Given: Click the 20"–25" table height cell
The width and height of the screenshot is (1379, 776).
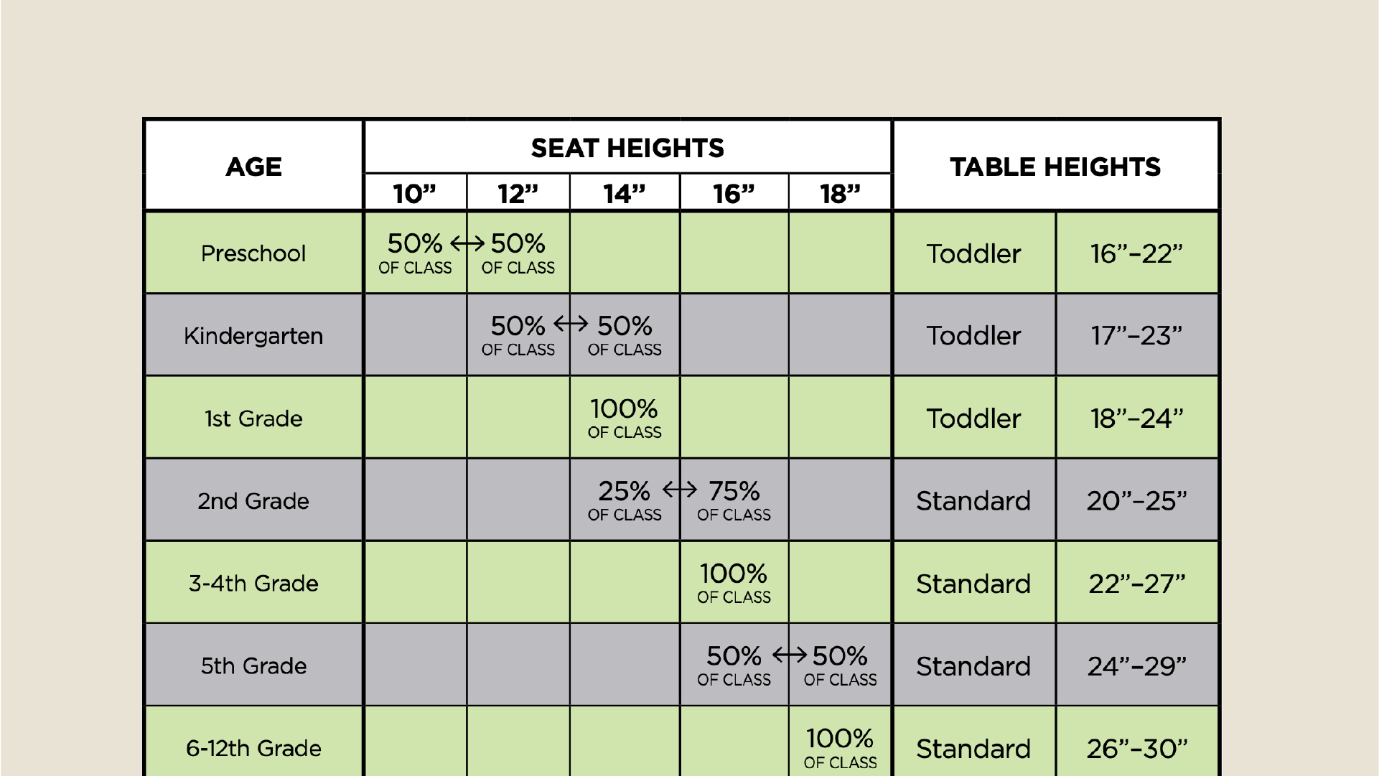Looking at the screenshot, I should (x=1136, y=501).
